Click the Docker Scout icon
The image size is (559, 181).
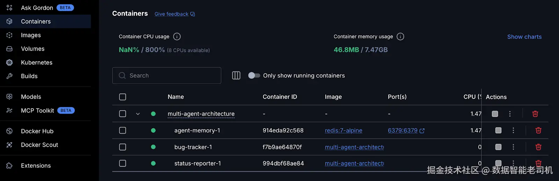[9, 145]
